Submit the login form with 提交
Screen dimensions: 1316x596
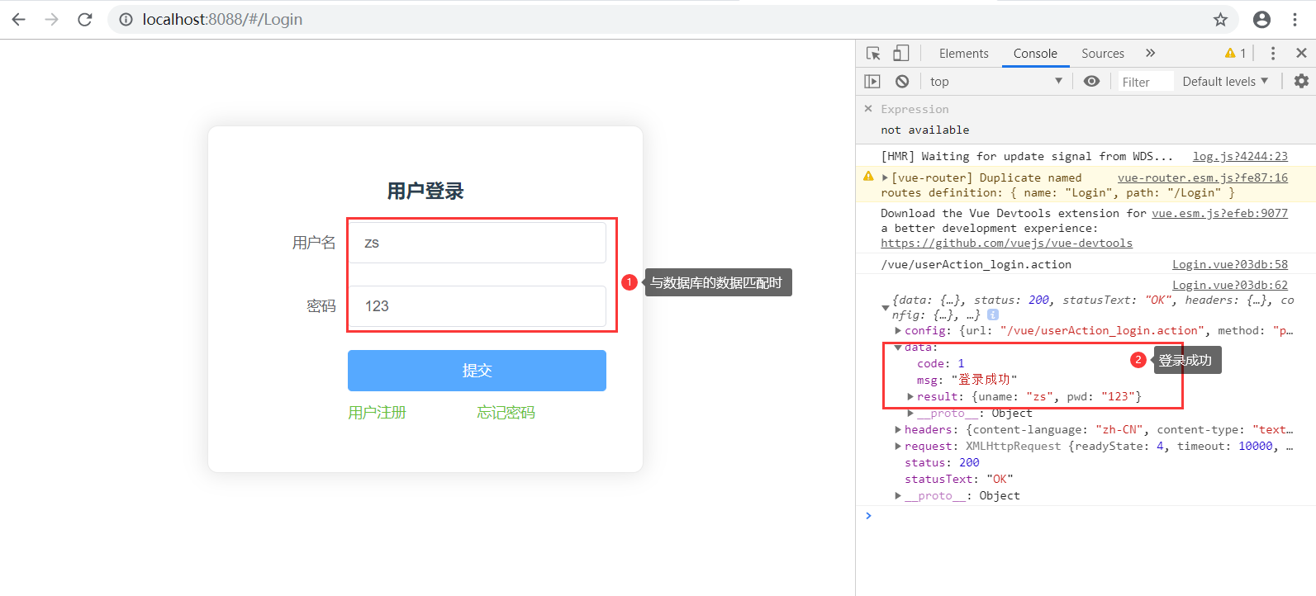click(477, 371)
